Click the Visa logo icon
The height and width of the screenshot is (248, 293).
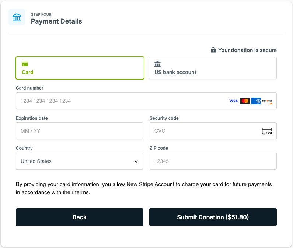point(233,101)
